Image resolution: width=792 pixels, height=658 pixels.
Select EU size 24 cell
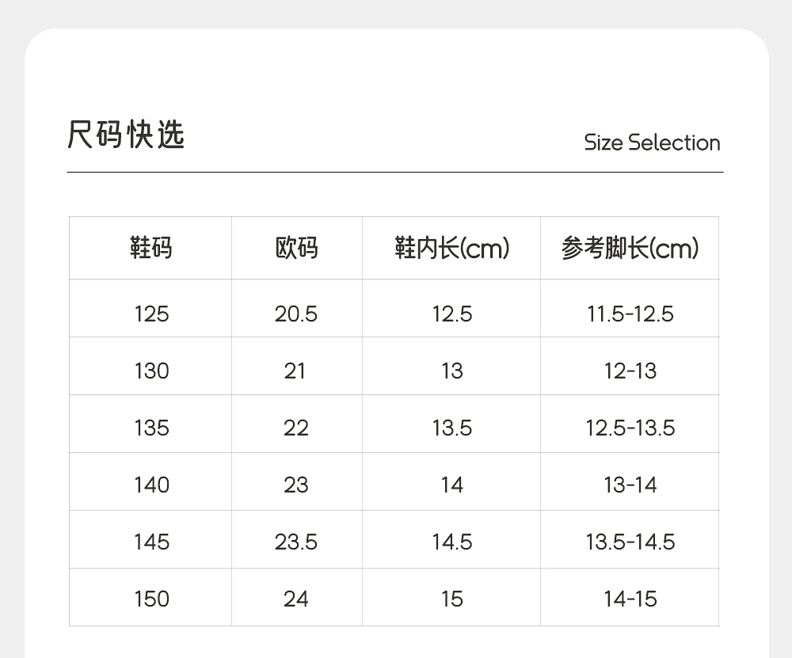pyautogui.click(x=296, y=599)
